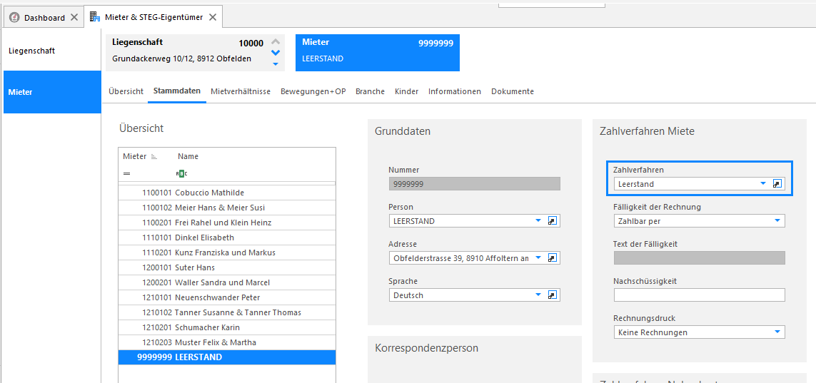Close the Dashboard tab
The height and width of the screenshot is (383, 816).
pos(74,17)
